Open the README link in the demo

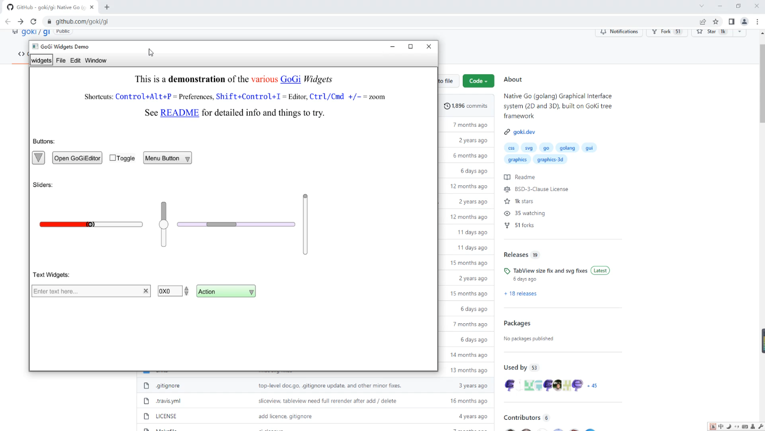click(x=180, y=113)
